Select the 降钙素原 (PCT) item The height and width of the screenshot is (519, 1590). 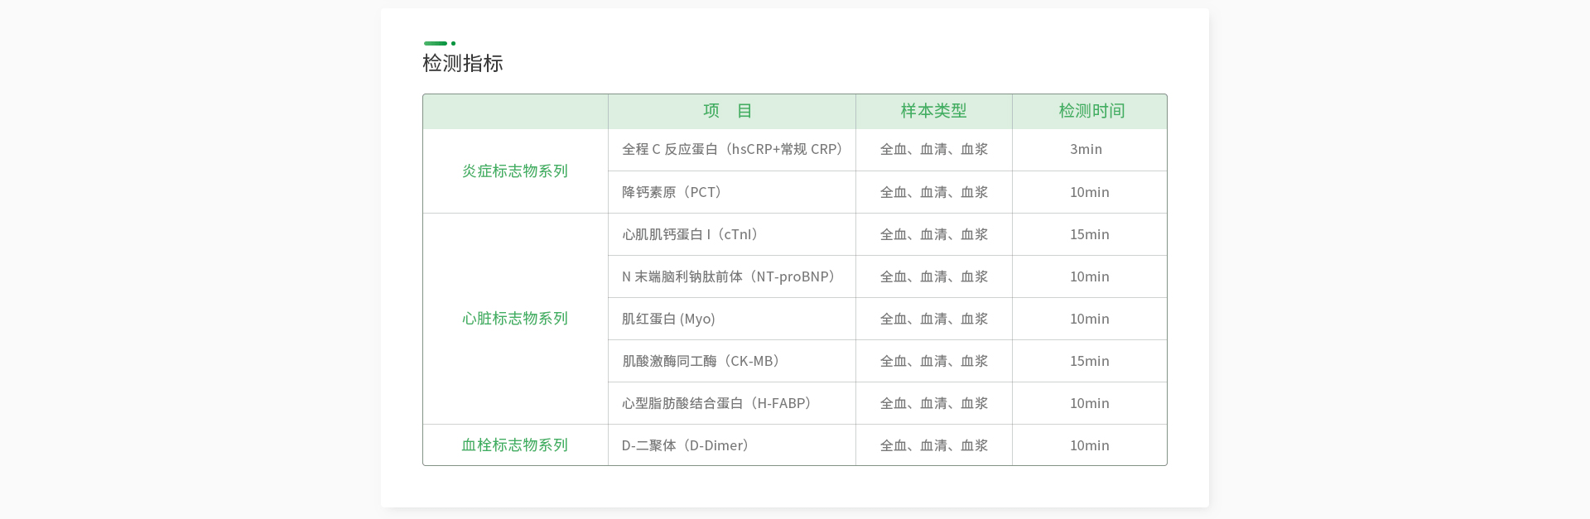(x=672, y=192)
